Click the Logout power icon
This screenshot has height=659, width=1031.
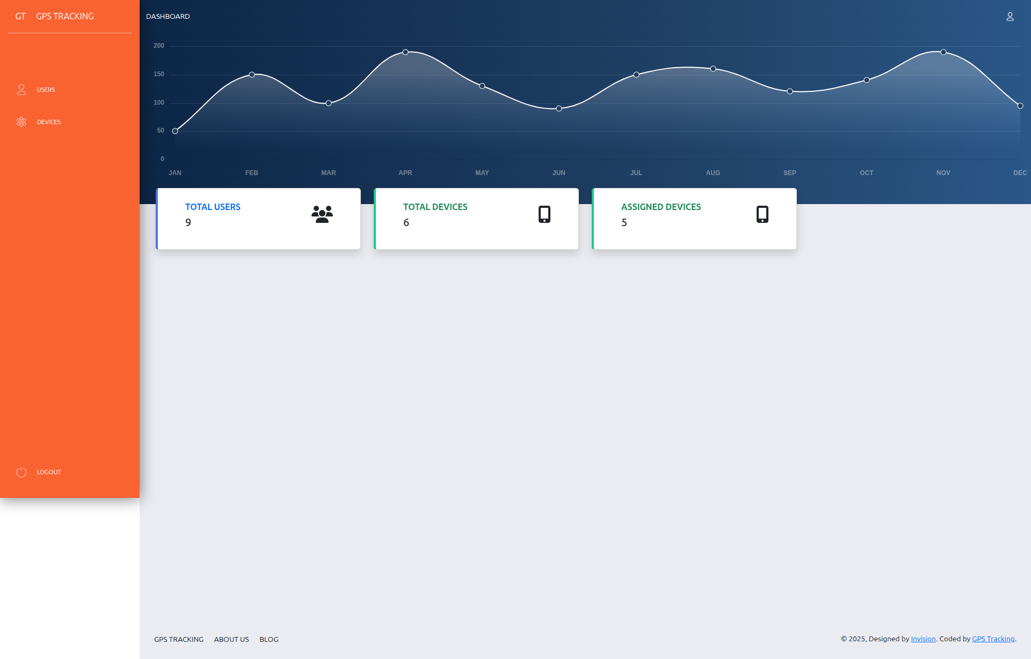(x=21, y=472)
